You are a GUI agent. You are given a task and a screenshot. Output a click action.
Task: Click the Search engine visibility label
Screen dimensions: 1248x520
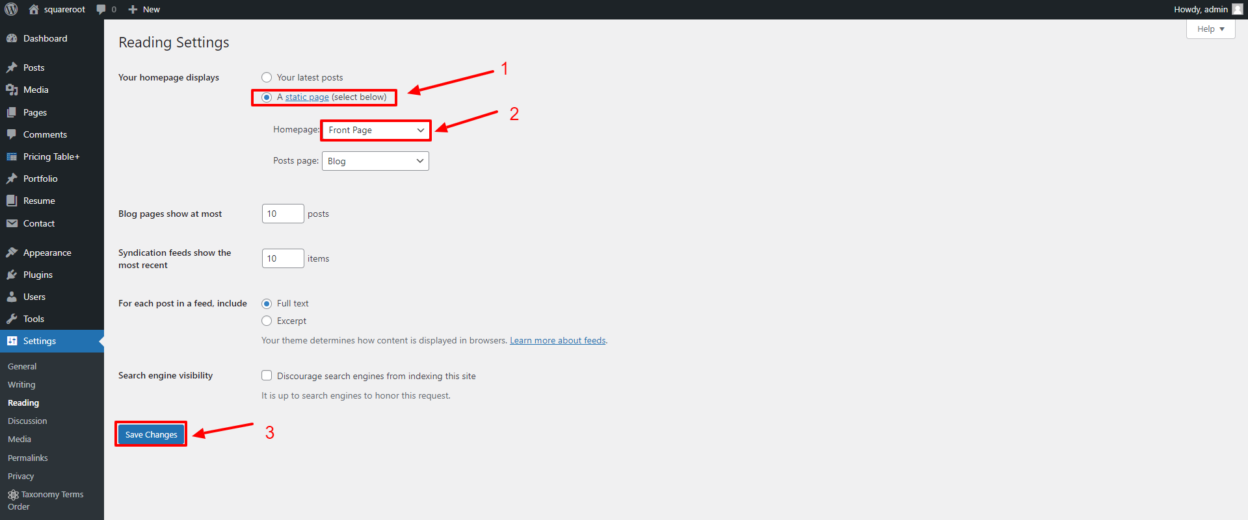pyautogui.click(x=165, y=375)
